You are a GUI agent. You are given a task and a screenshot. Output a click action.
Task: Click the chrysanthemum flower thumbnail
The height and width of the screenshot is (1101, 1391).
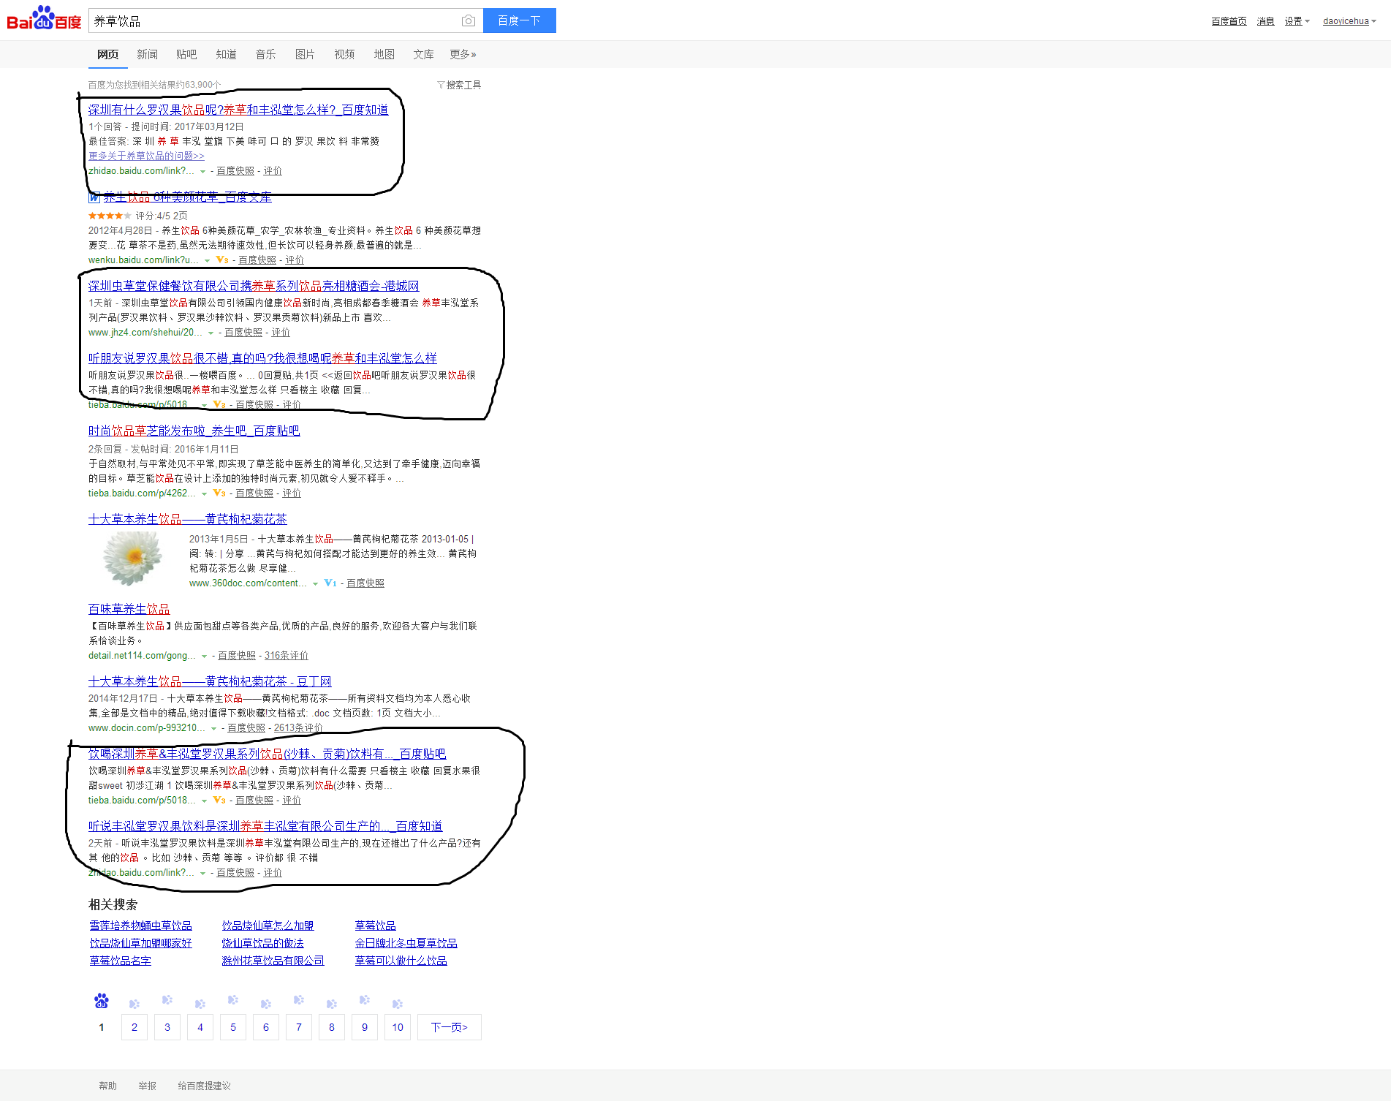pos(132,557)
